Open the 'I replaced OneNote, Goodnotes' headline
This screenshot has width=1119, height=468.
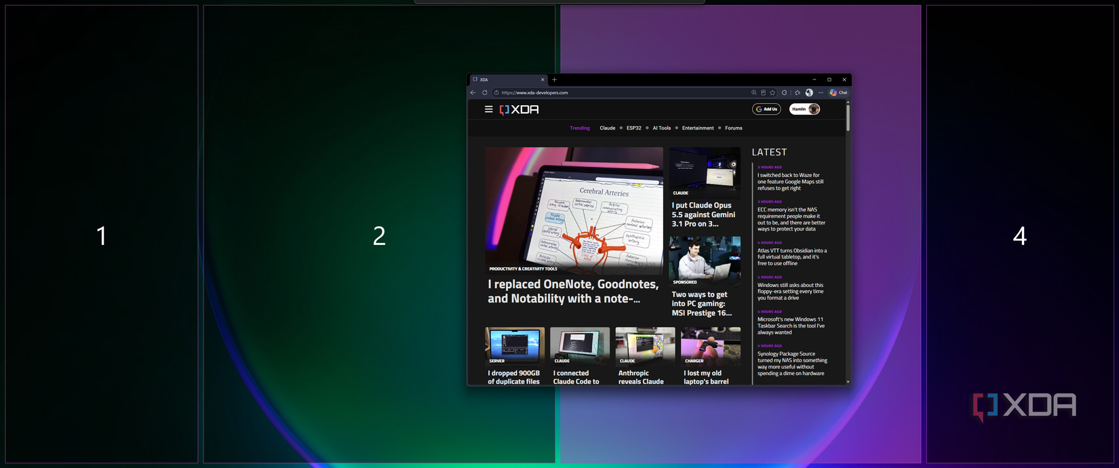573,292
